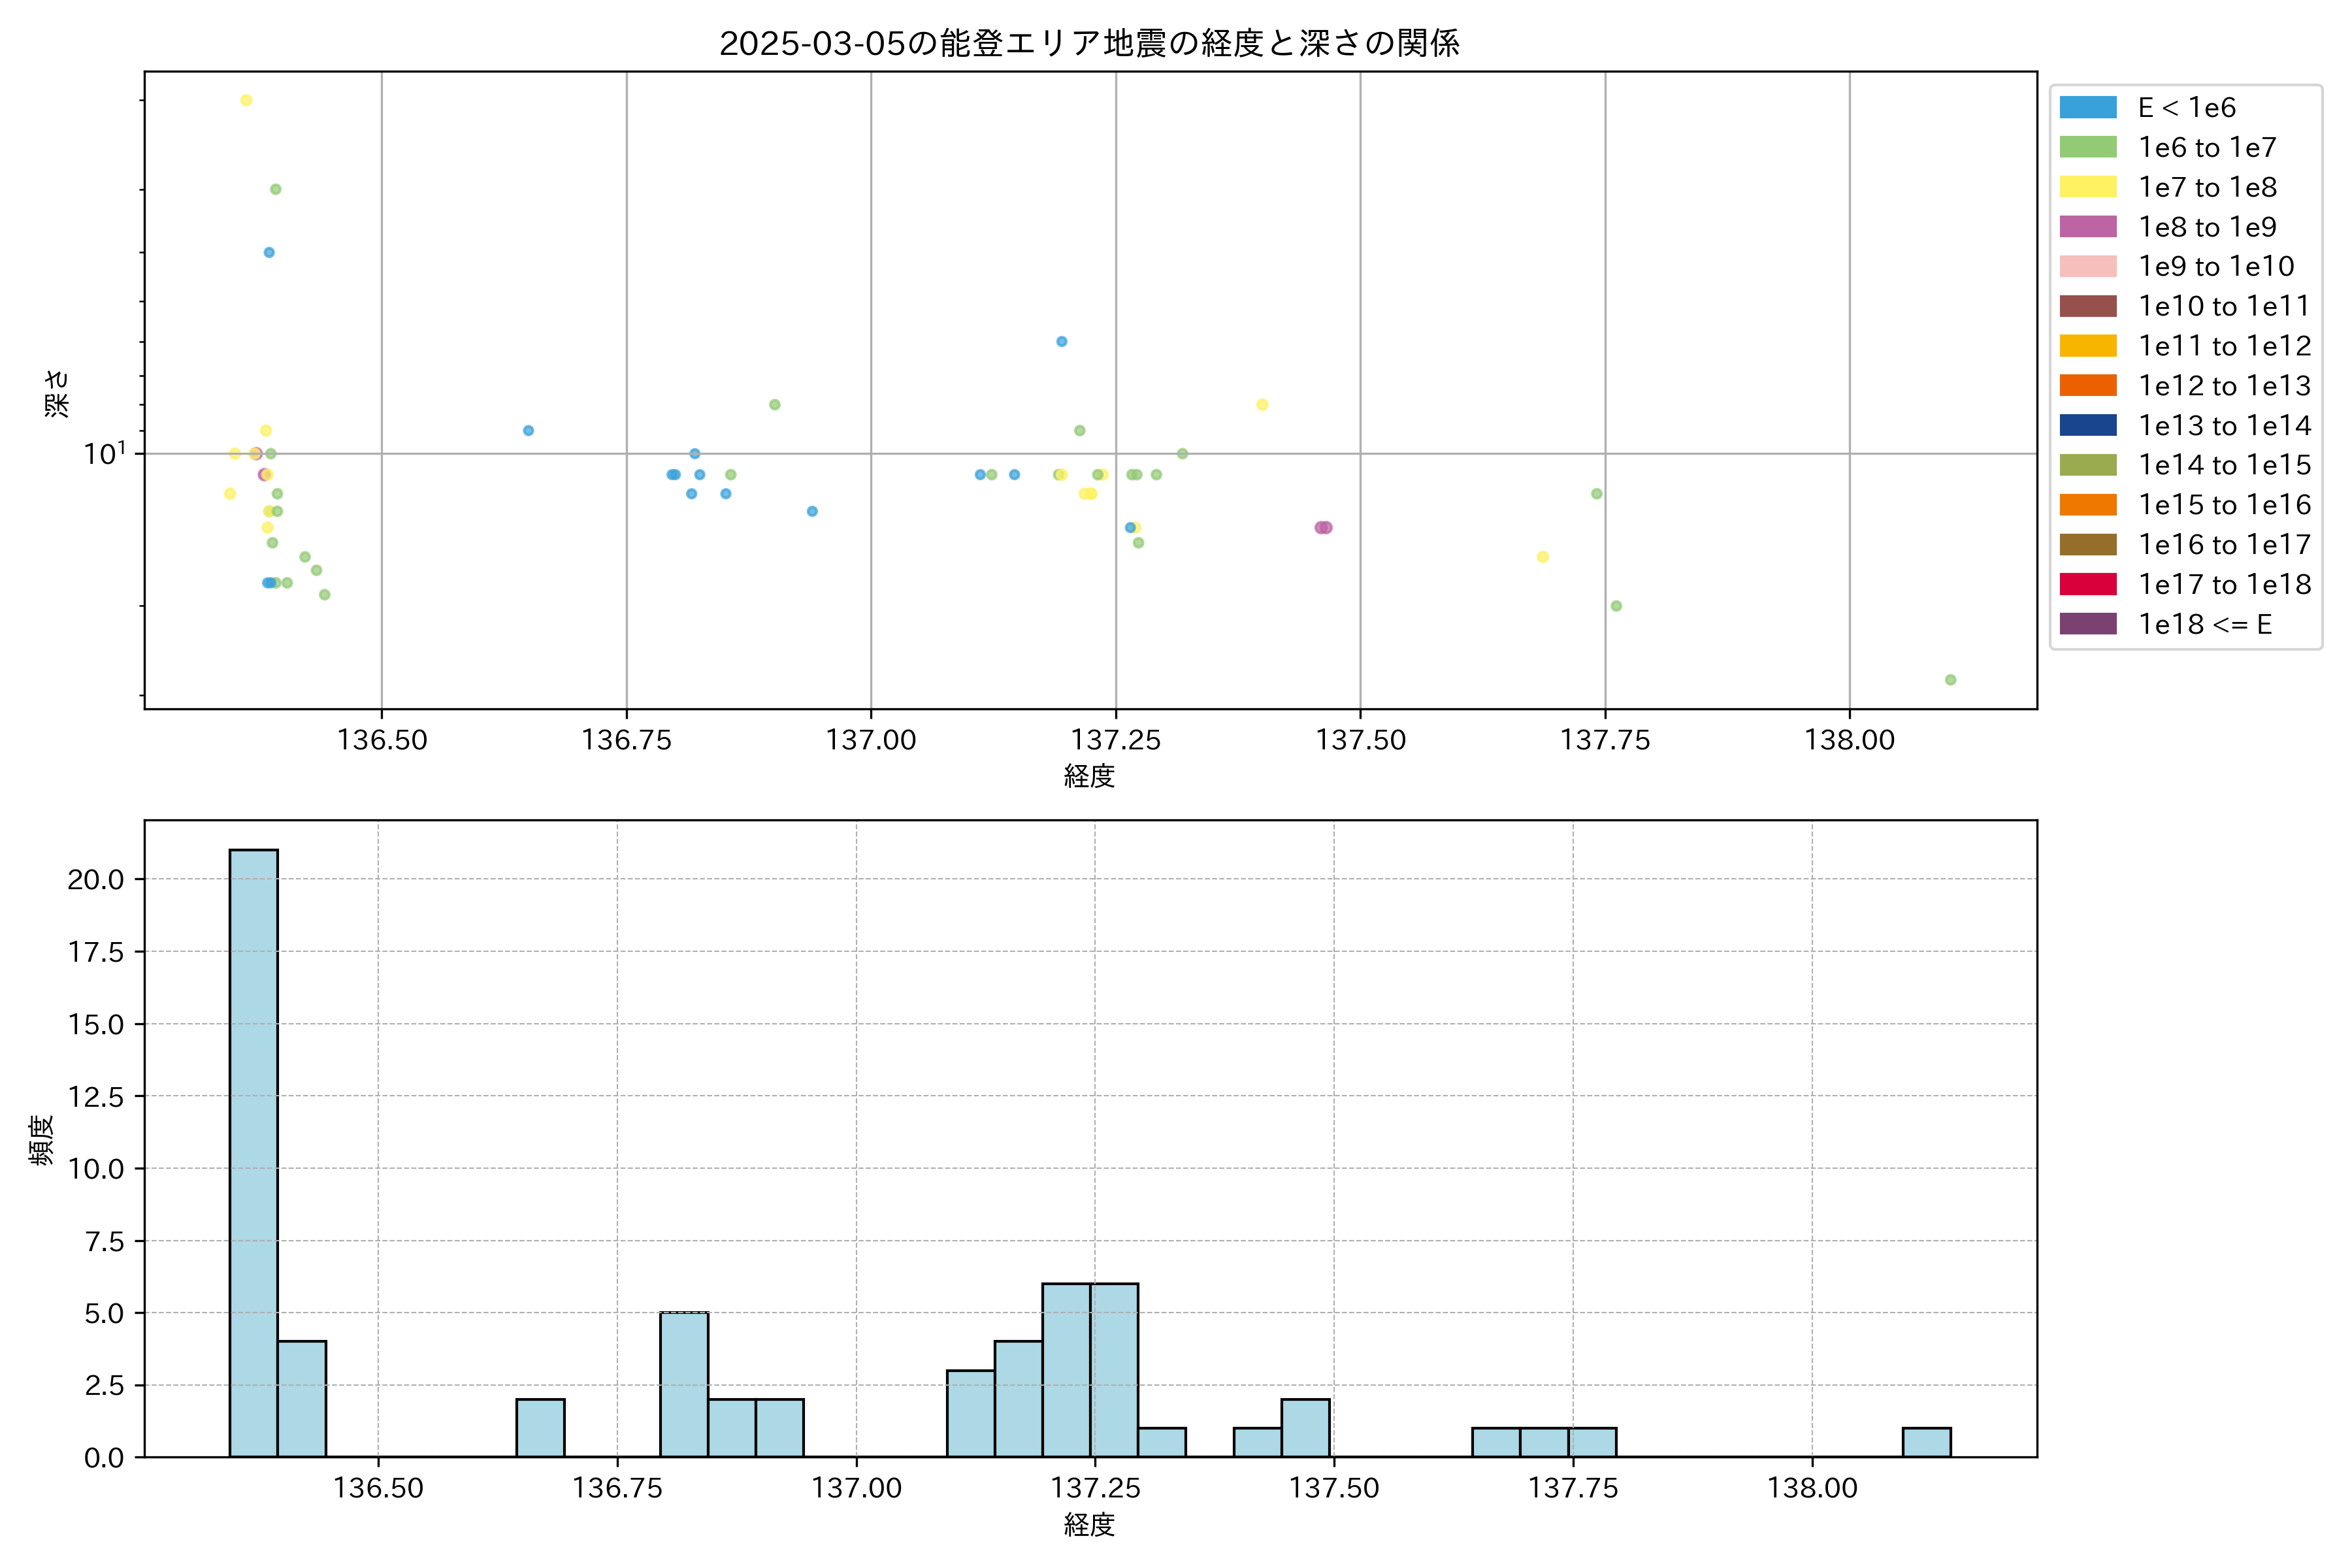Click the navy 1e13 to 1e14 swatch

(2087, 426)
